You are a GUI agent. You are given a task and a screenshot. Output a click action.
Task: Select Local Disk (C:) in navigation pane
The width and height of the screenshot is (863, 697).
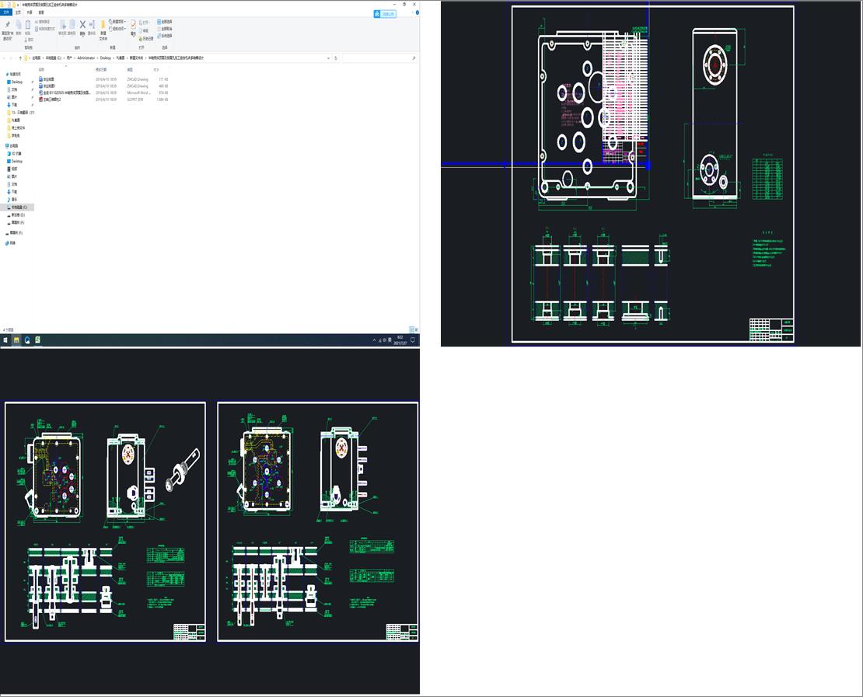click(18, 207)
